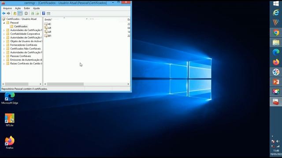Select Pessoas Confiáveis folder label
The width and height of the screenshot is (282, 158).
21,56
